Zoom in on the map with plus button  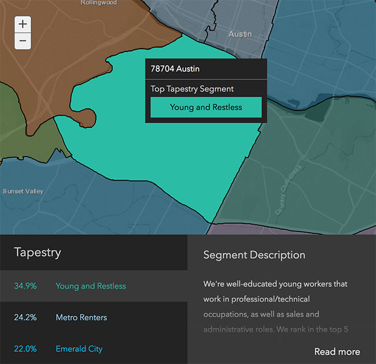(23, 24)
